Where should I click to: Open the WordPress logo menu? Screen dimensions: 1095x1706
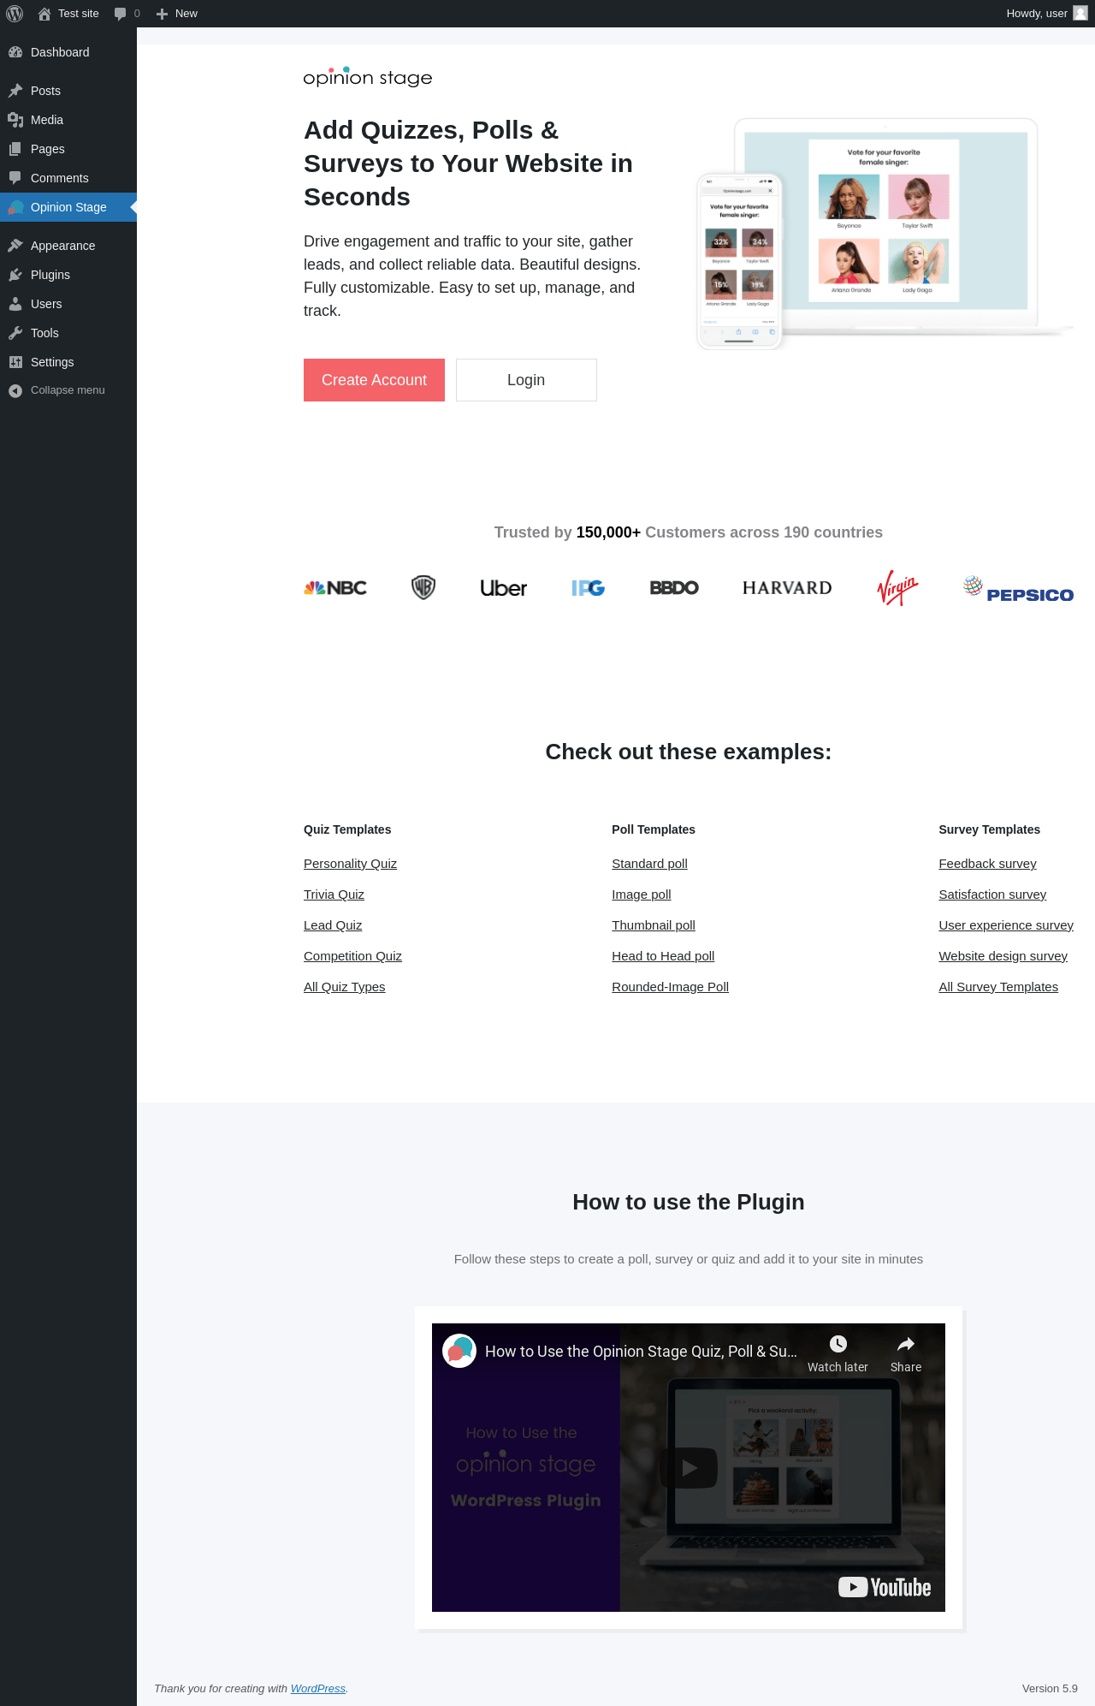(15, 14)
